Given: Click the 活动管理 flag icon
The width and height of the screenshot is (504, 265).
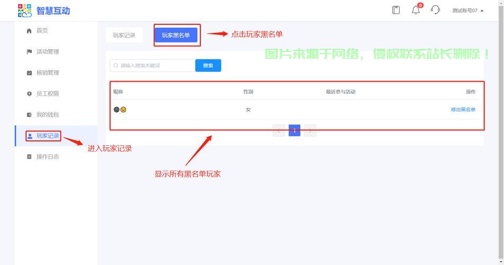Looking at the screenshot, I should click(x=29, y=52).
